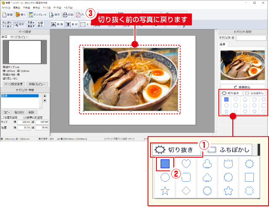
Task: Click the canvas horizontal scrollbar
Action: pyautogui.click(x=132, y=134)
